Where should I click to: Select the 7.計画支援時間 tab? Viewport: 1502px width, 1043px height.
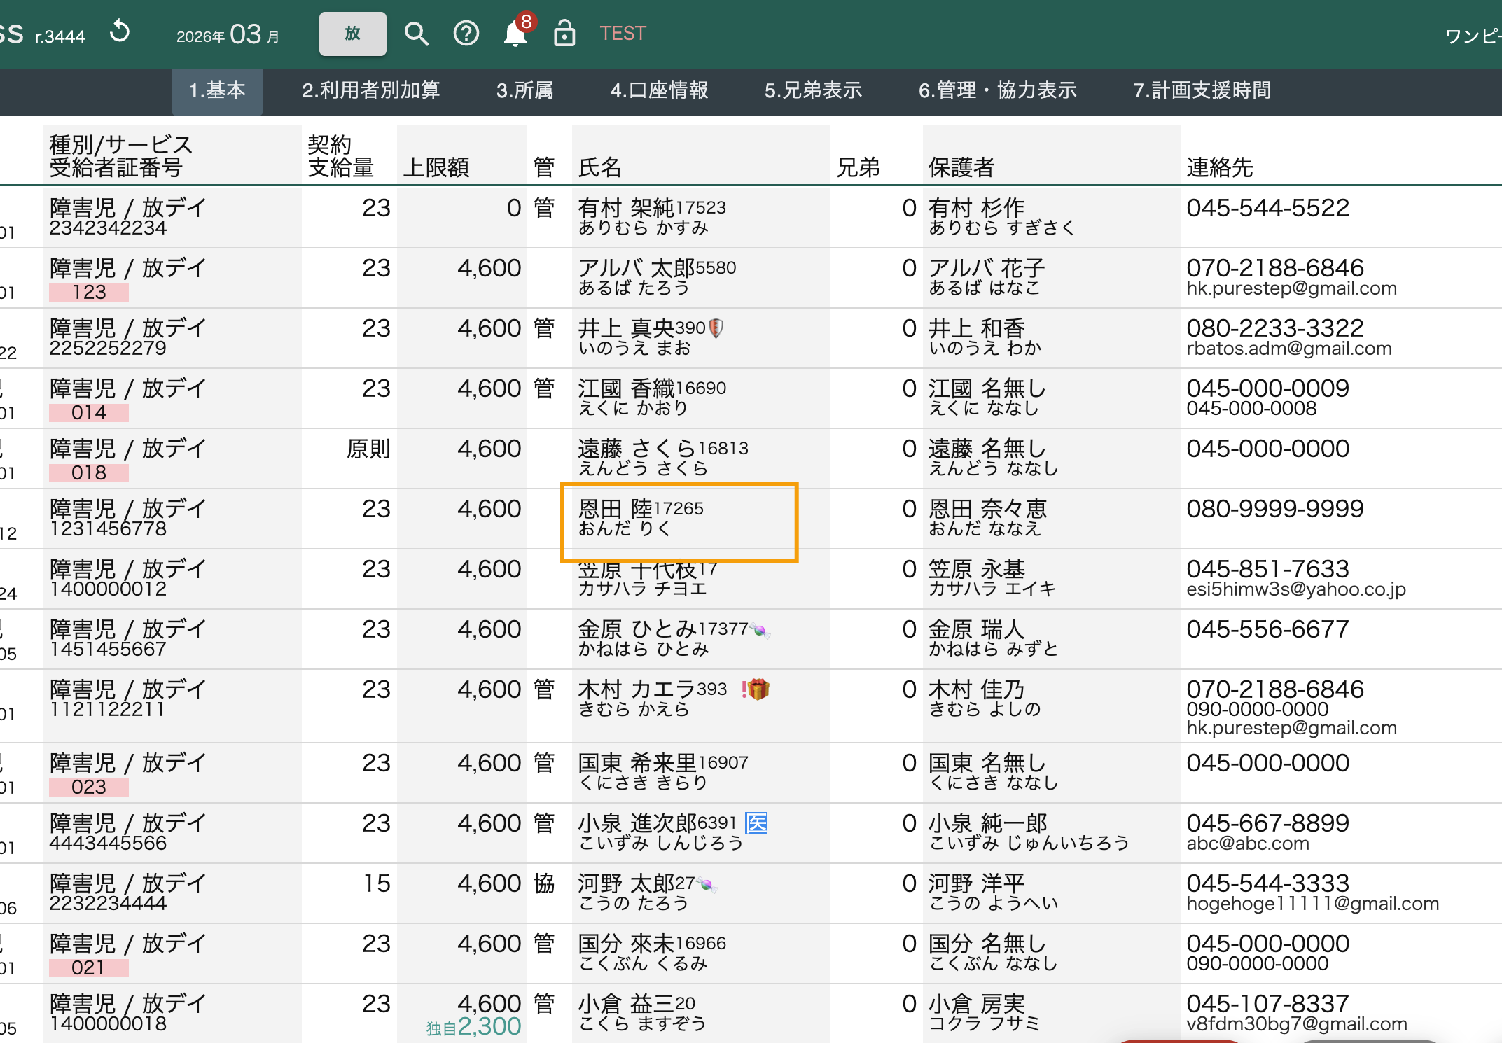1202,90
